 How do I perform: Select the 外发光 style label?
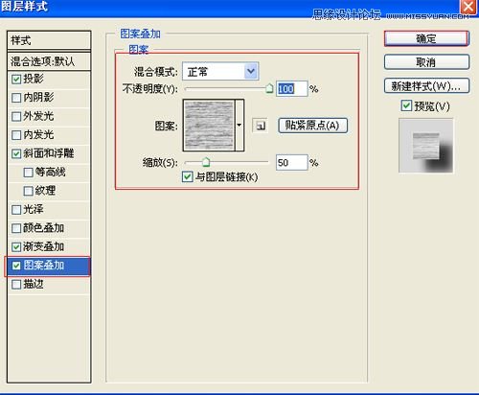tap(38, 116)
